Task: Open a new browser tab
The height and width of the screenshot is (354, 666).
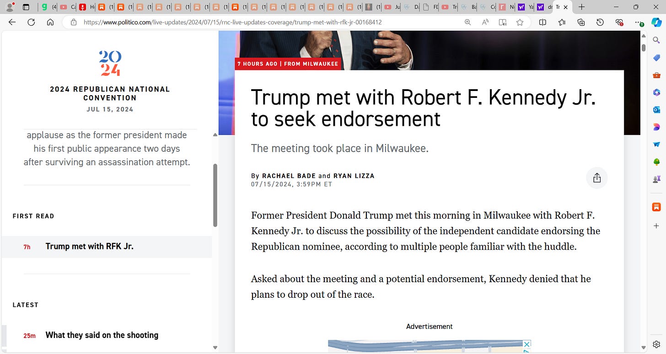Action: (x=581, y=7)
